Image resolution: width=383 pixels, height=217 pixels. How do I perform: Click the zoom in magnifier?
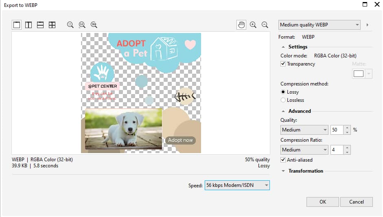[x=253, y=25]
